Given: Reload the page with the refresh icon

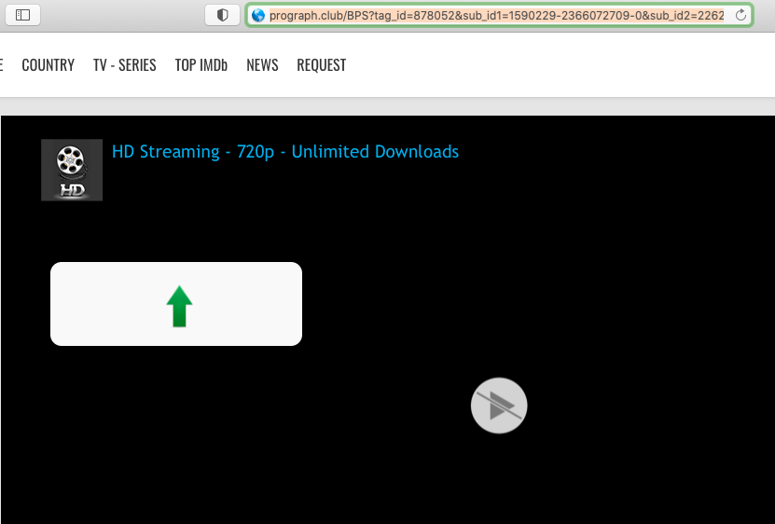Looking at the screenshot, I should (740, 15).
